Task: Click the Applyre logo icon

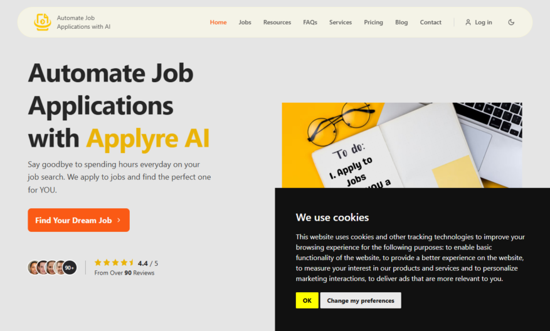Action: tap(43, 22)
